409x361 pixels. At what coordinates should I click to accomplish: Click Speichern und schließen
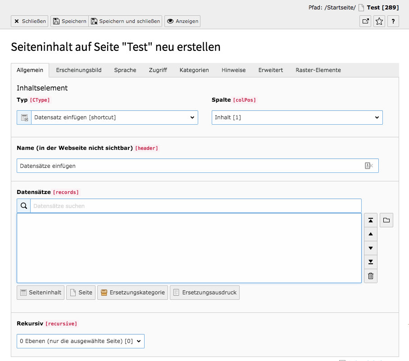tap(126, 21)
